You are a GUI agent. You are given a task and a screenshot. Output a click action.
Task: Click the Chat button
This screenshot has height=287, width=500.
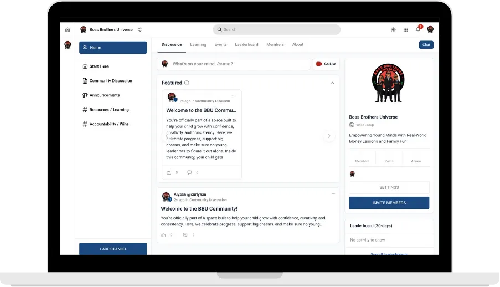(x=426, y=45)
